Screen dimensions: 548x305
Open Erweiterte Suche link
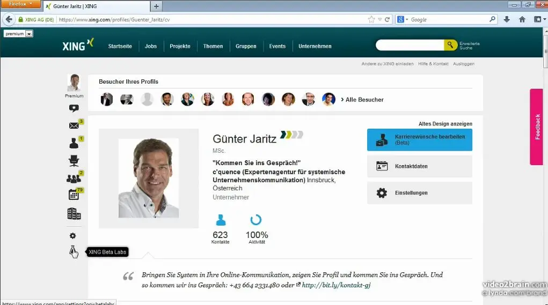point(469,46)
